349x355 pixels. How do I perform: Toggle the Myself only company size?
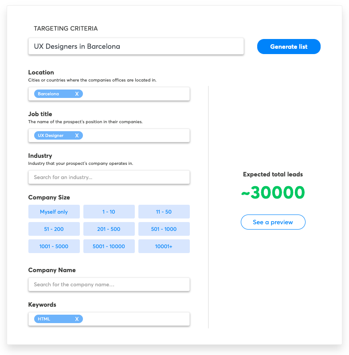pos(54,212)
